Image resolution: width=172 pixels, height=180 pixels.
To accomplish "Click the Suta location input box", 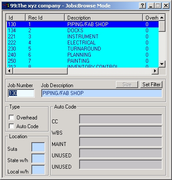I will pos(38,147).
